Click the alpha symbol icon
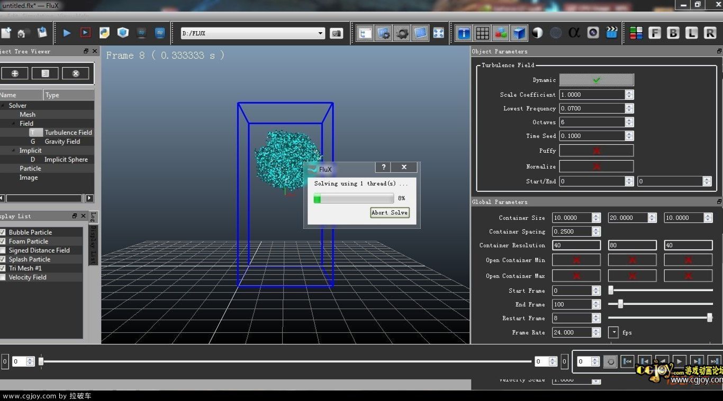 (x=574, y=33)
